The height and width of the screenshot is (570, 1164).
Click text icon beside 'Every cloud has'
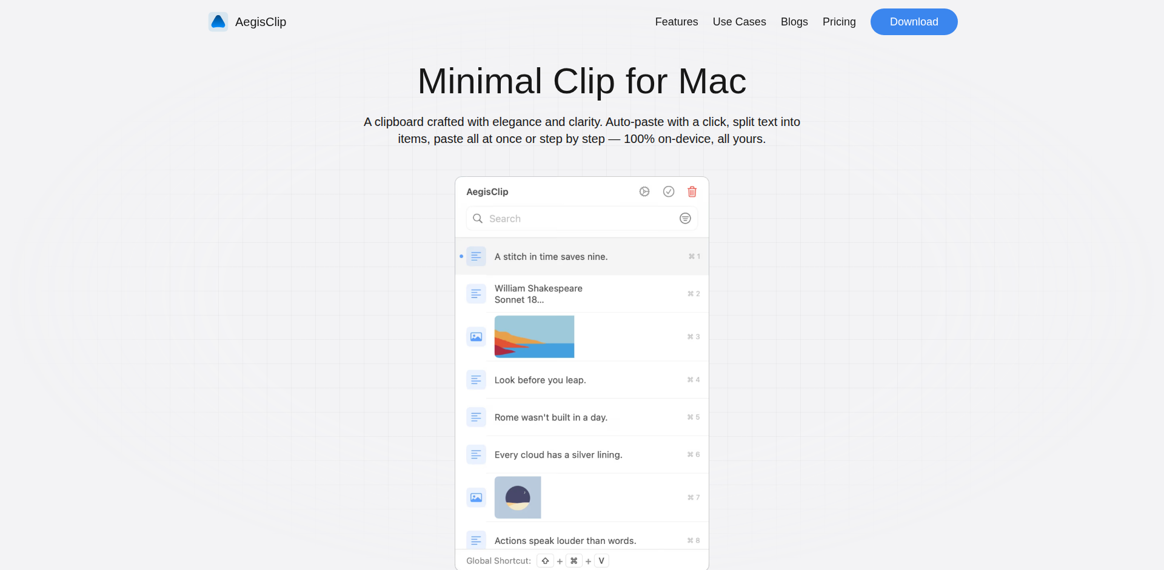point(476,454)
